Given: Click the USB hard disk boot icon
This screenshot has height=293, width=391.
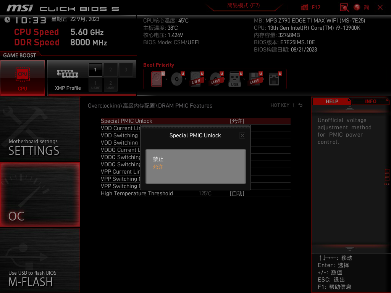Looking at the screenshot, I should [197, 79].
